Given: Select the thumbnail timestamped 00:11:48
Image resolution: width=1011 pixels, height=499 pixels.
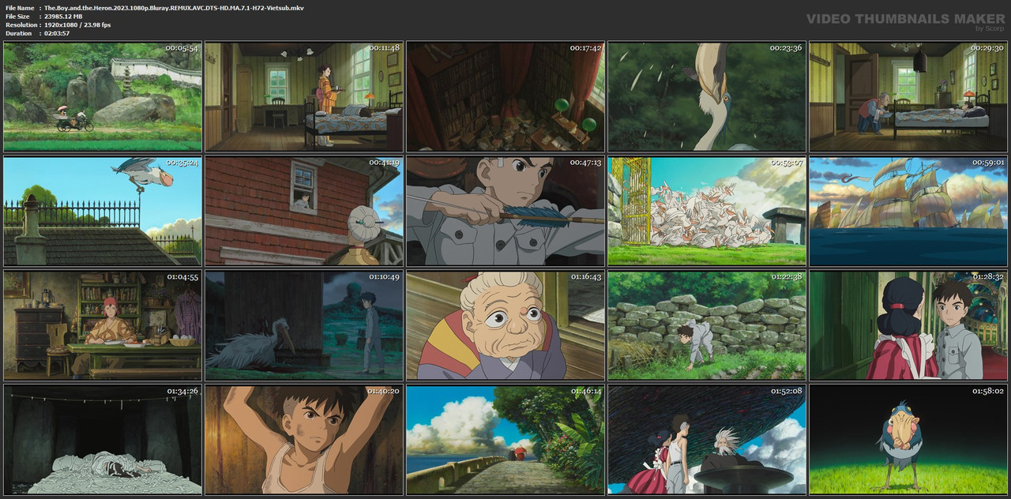Looking at the screenshot, I should (304, 96).
